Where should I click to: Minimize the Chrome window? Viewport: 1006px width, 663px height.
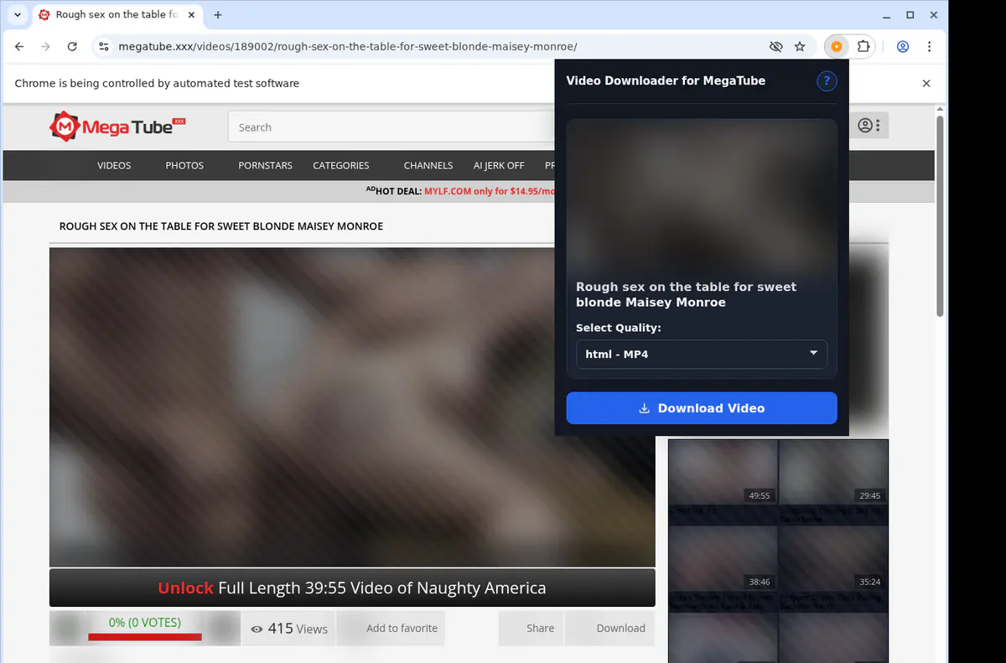click(888, 15)
